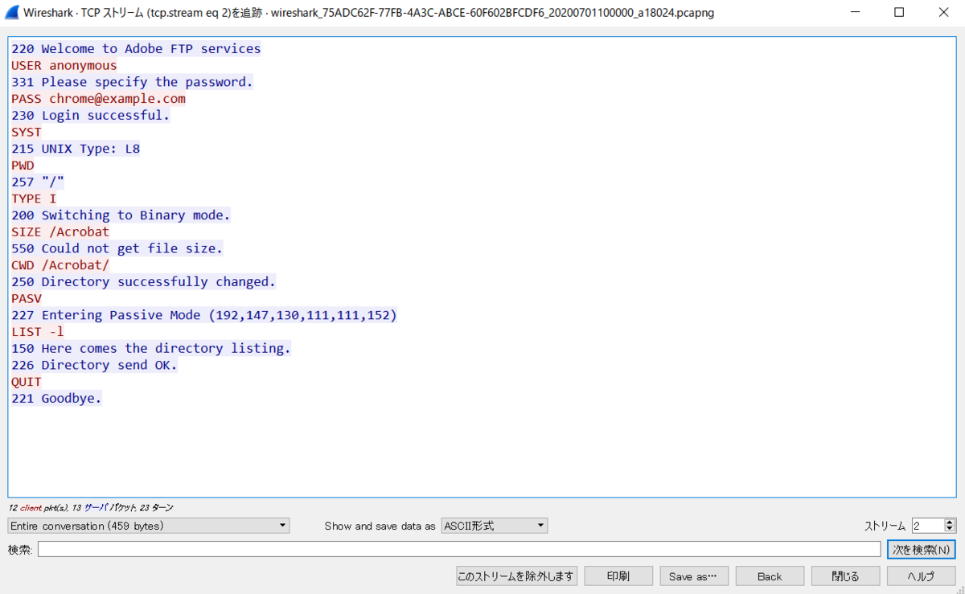
Task: Click the '226 Directory send OK.' line
Action: (94, 365)
